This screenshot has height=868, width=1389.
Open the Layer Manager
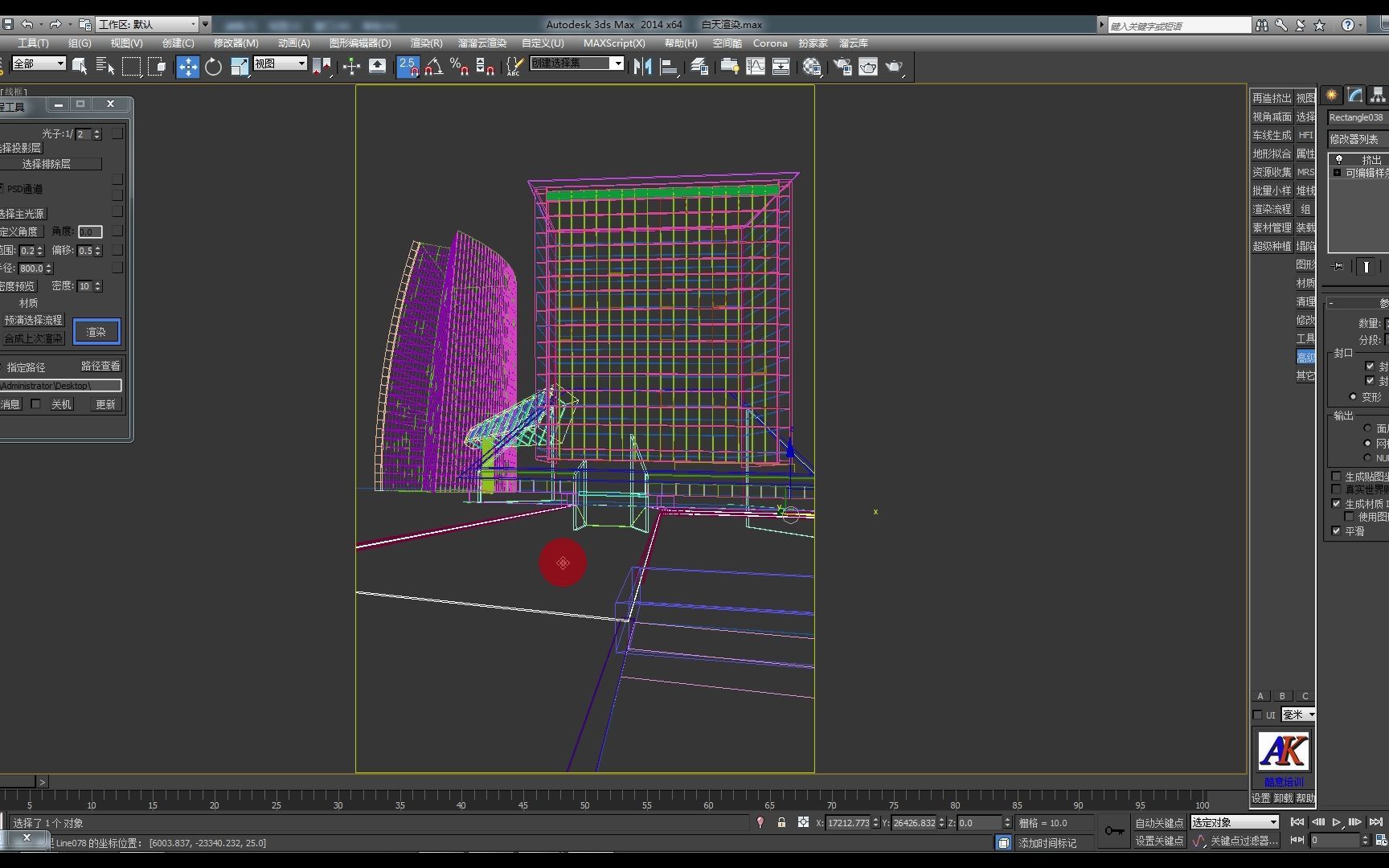point(699,67)
